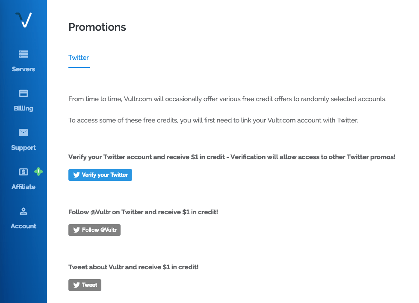
Task: Switch to the Twitter tab
Action: [x=79, y=57]
